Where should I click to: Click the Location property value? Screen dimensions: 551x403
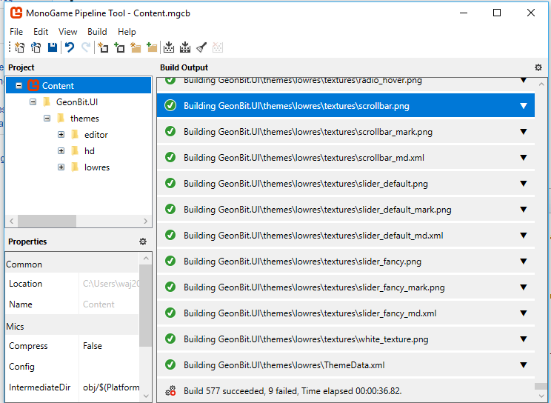[x=111, y=284]
